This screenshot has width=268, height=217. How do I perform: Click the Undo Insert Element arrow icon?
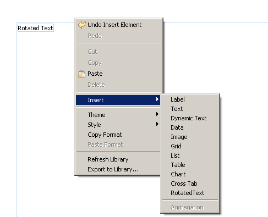pyautogui.click(x=81, y=25)
